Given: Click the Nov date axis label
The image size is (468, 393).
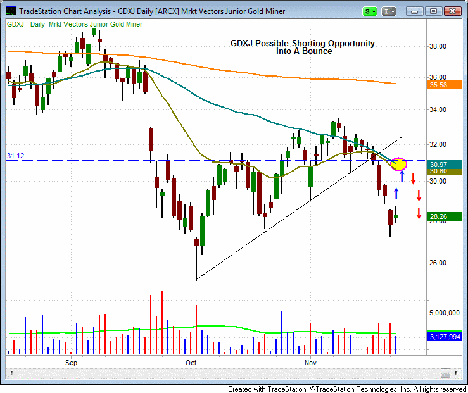Looking at the screenshot, I should (x=310, y=363).
